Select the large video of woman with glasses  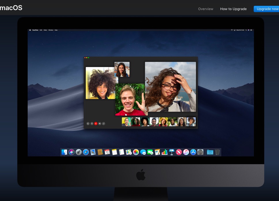[170, 87]
